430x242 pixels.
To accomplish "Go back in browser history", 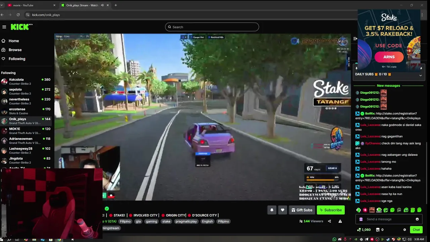I will pyautogui.click(x=2, y=15).
